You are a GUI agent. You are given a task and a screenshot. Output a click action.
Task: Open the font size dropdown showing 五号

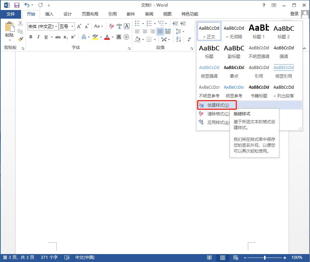[72, 26]
